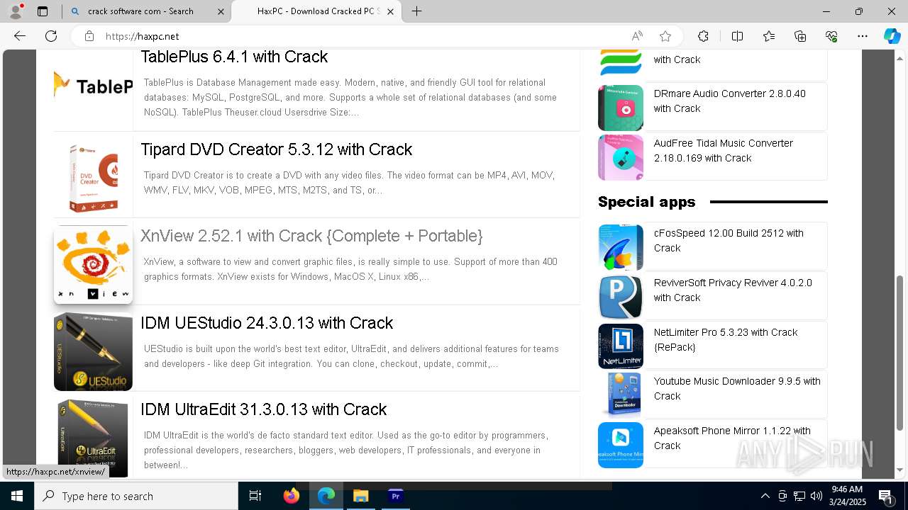
Task: Open cFosSpeed 12.00 Build 2512 link
Action: click(729, 241)
